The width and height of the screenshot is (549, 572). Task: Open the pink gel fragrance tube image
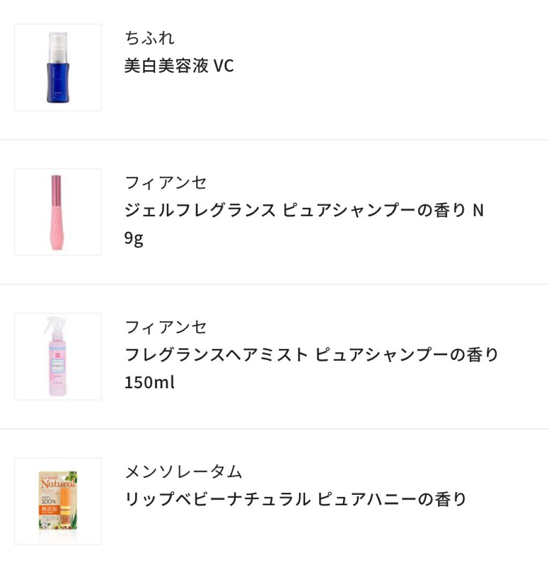tap(57, 213)
